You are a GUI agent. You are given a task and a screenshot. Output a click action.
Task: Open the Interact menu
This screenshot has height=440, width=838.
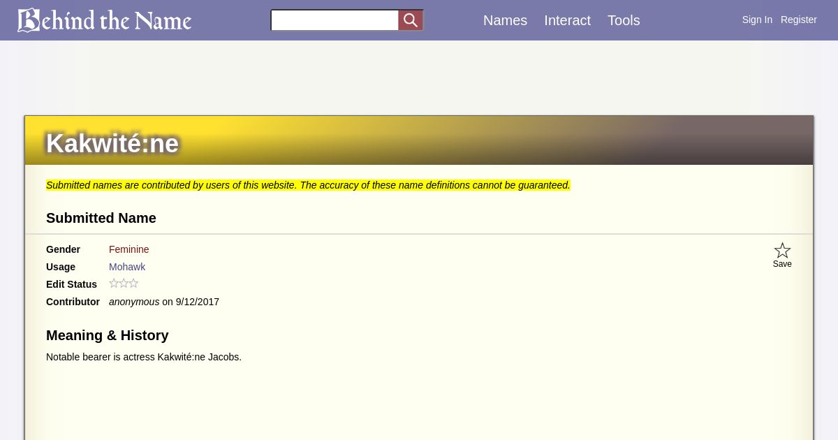567,20
